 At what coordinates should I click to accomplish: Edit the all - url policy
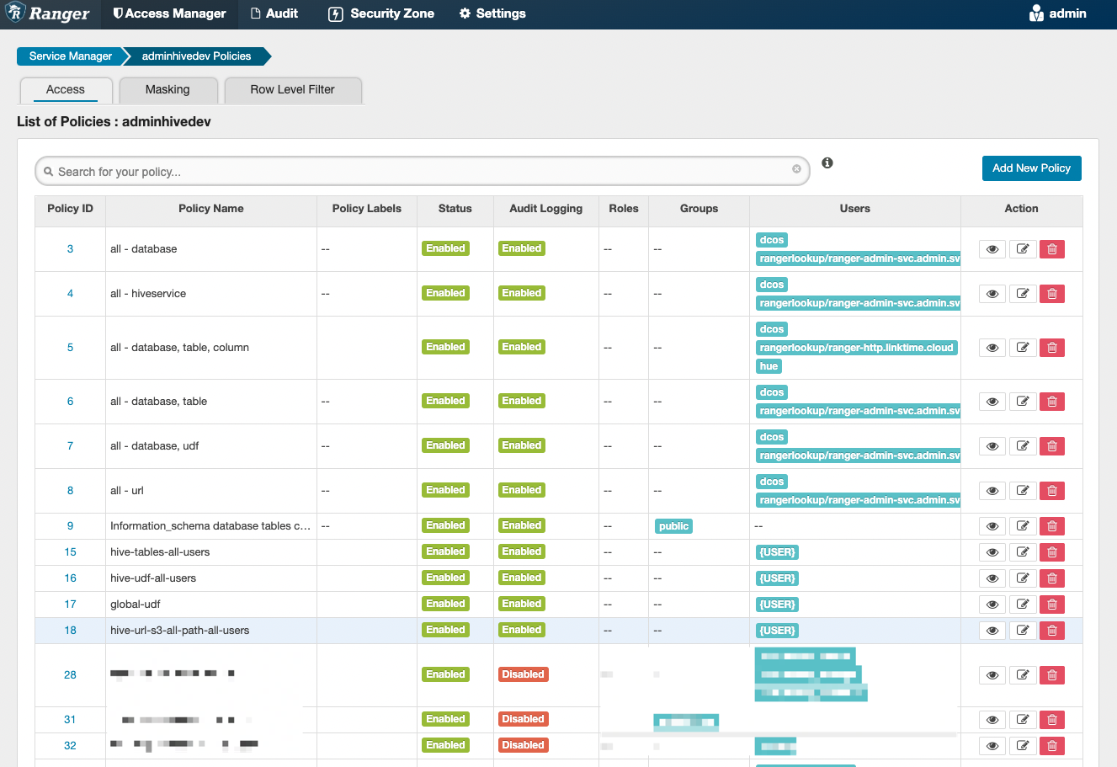1023,491
